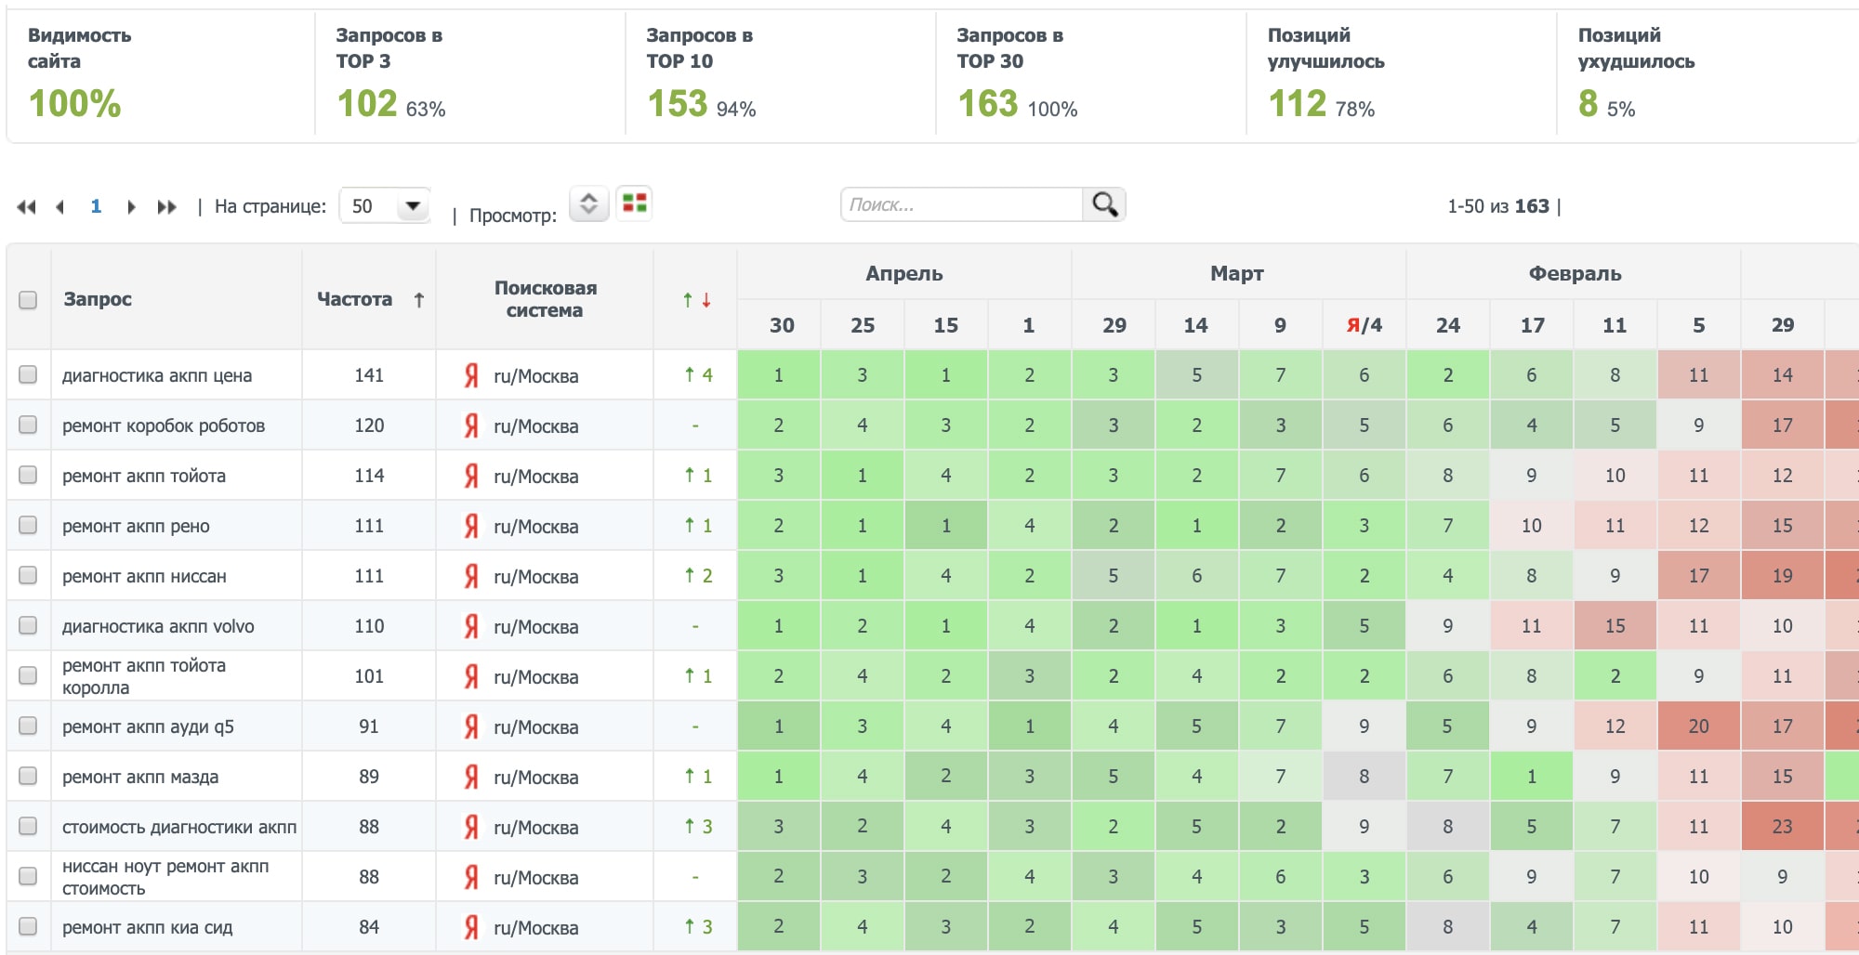Viewport: 1859px width, 955px height.
Task: Click the search magnifier icon
Action: tap(1104, 204)
